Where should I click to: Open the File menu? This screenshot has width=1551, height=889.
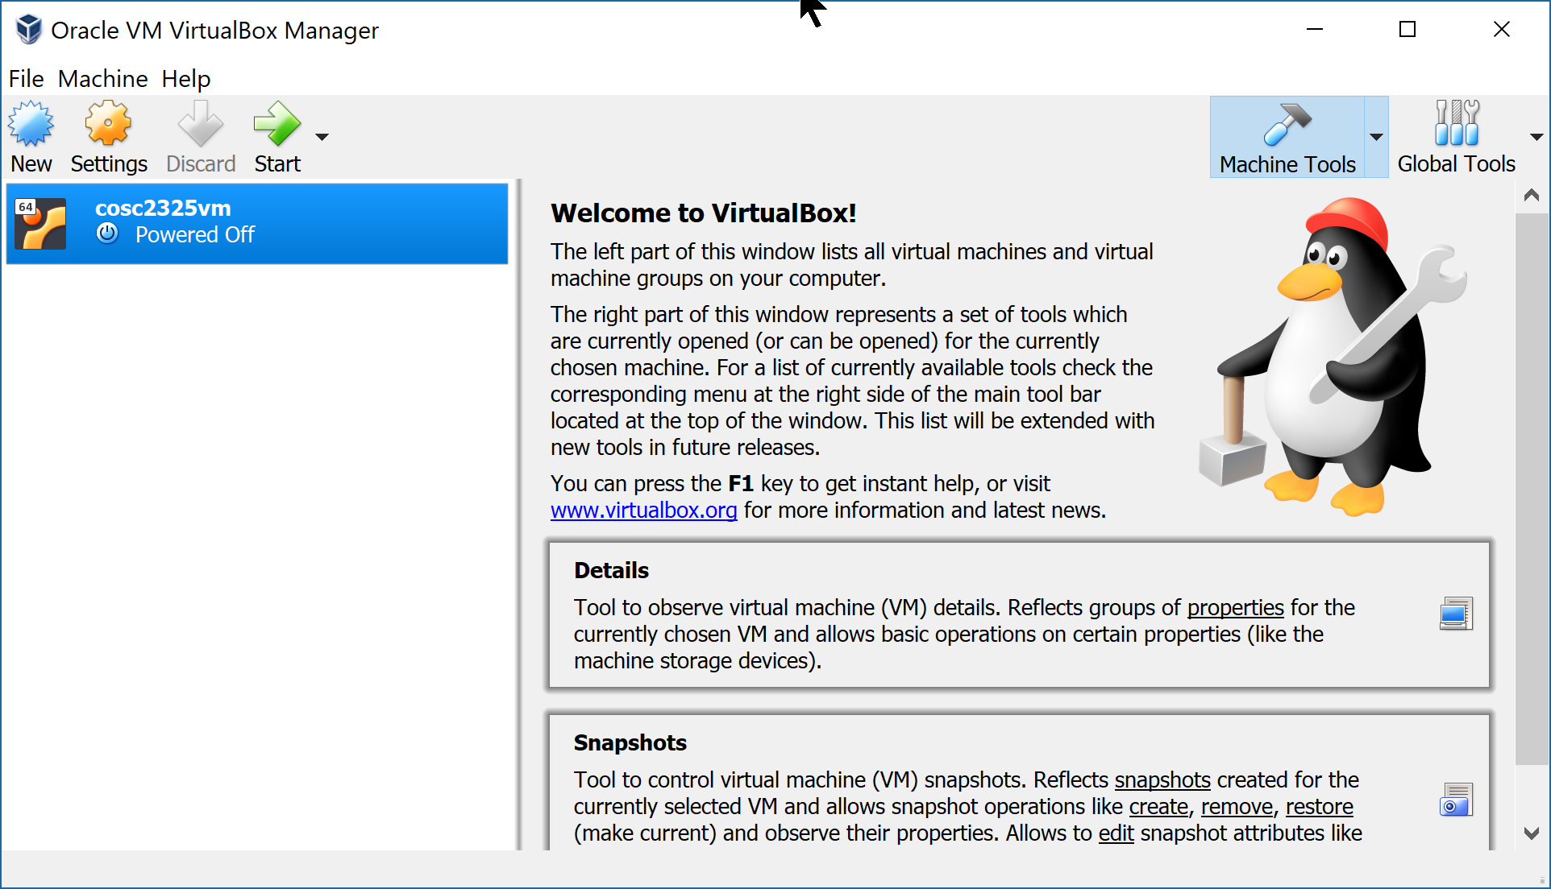click(24, 78)
